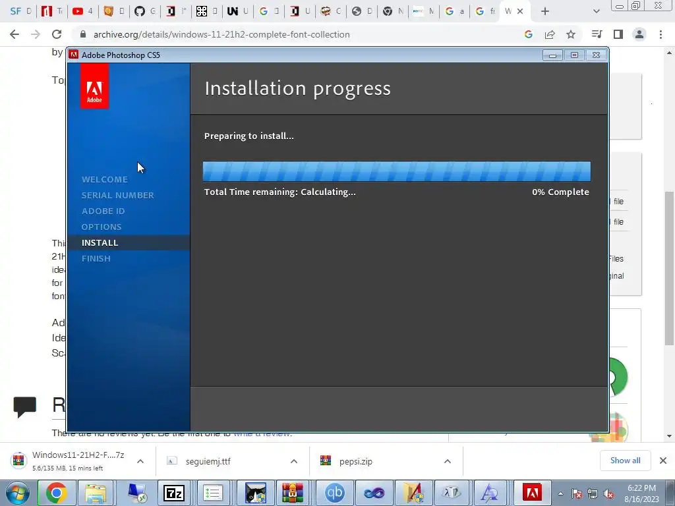Click the Reviews speech bubble icon
675x506 pixels.
pos(24,407)
